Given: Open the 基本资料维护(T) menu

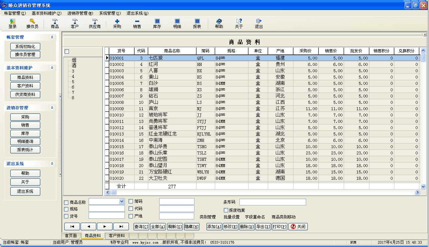Looking at the screenshot, I should (47, 13).
